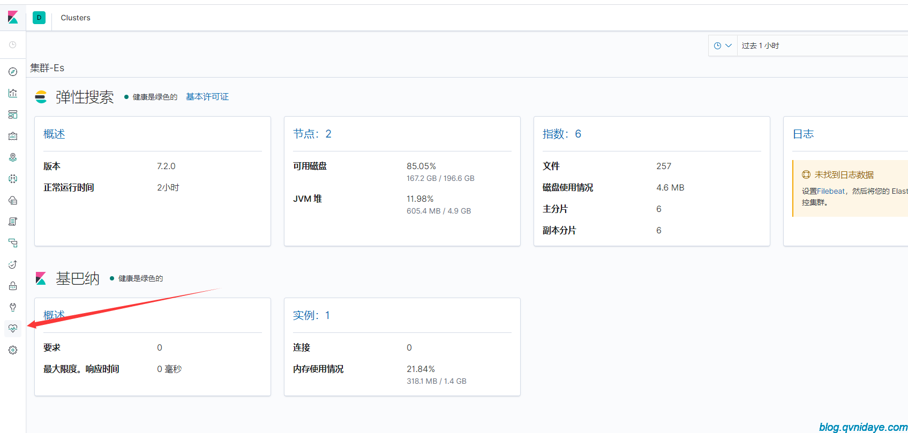The image size is (908, 433).
Task: Click available disk value 85.05%
Action: click(x=421, y=166)
